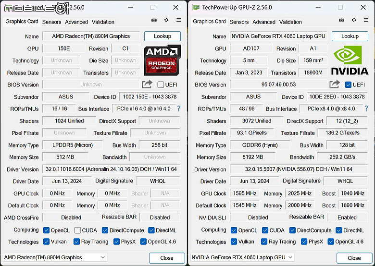The height and width of the screenshot is (266, 375).
Task: Click the 10DE 28E0 - 1043 3878 device ID
Action: [337, 97]
